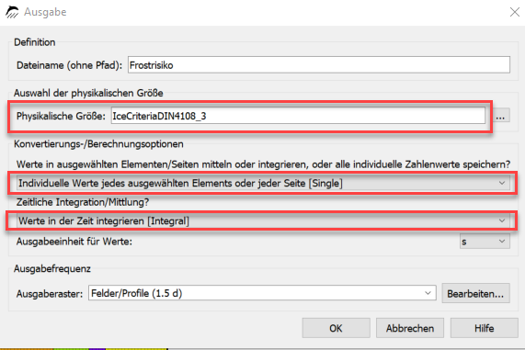Cancel with the Abbrechen button
Image resolution: width=525 pixels, height=350 pixels.
coord(410,328)
